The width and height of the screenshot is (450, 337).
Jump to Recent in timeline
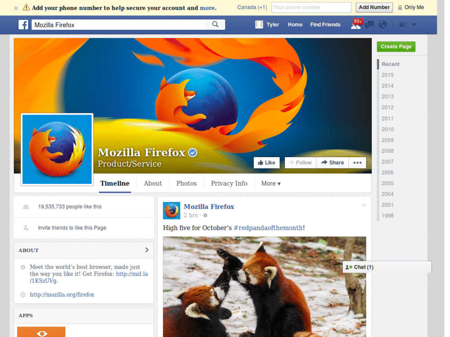pyautogui.click(x=390, y=64)
